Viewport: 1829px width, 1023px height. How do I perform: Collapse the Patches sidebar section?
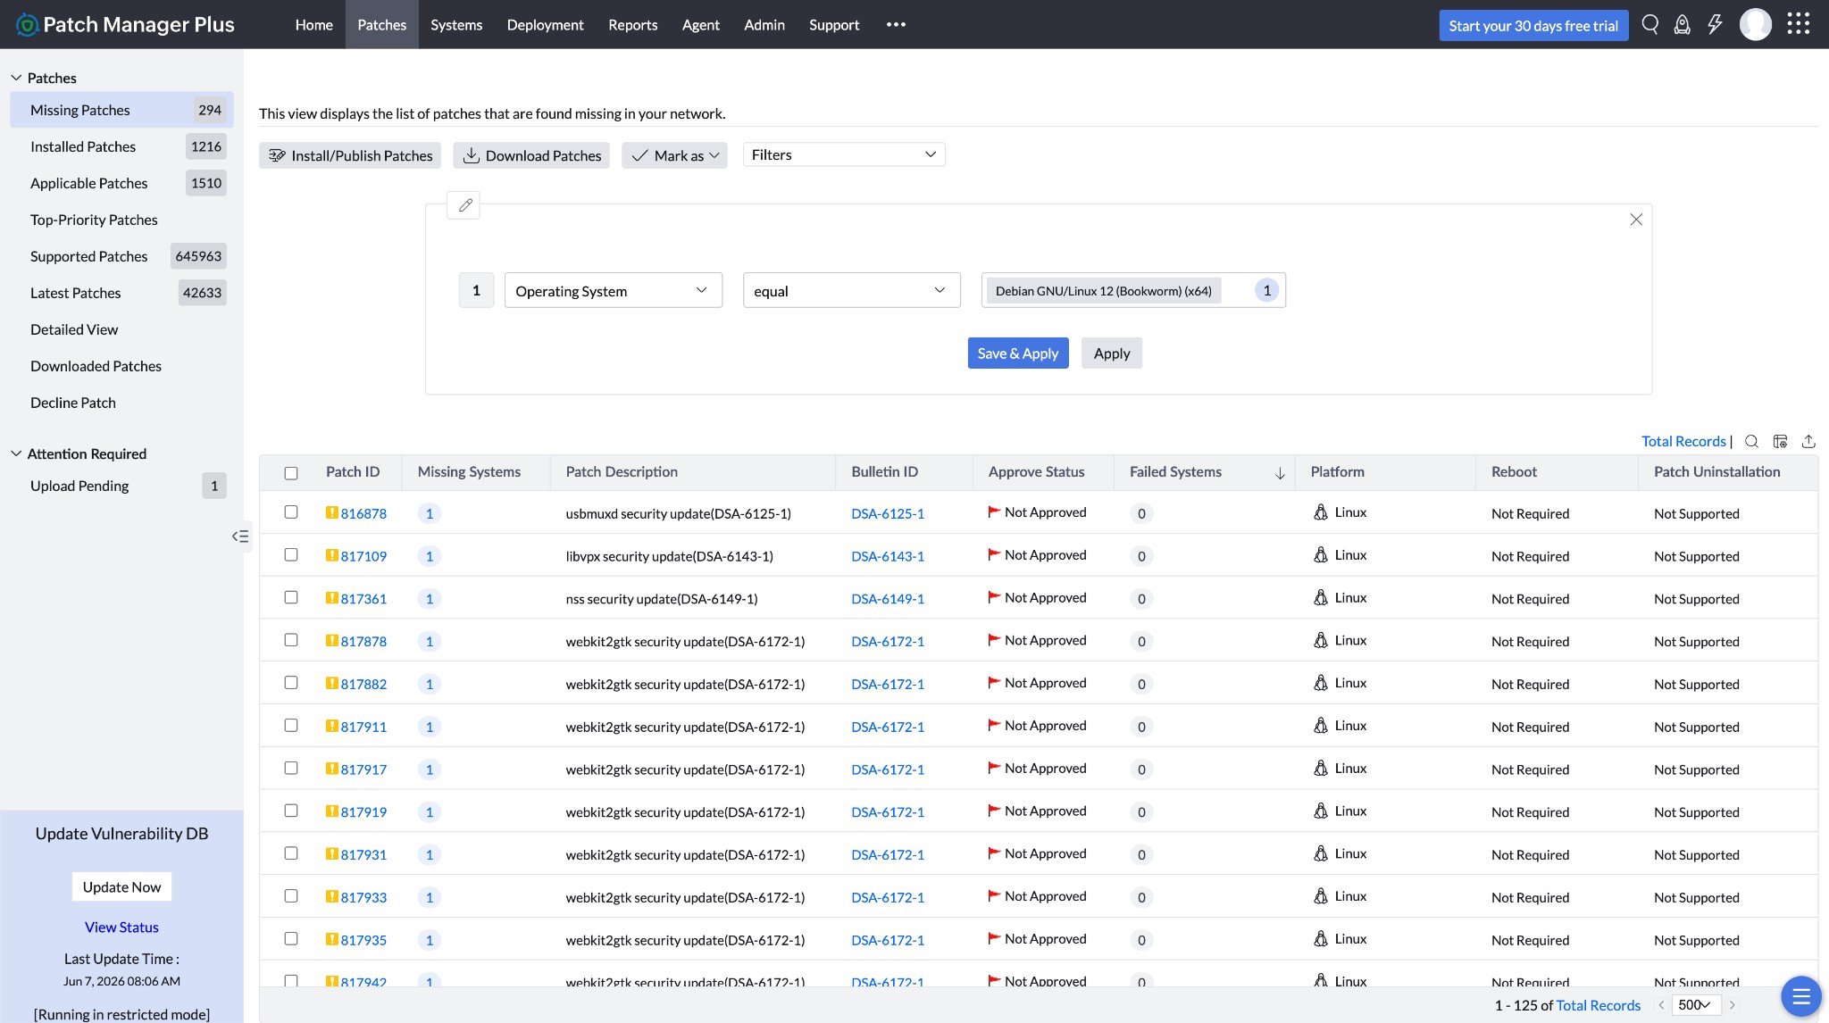[16, 78]
